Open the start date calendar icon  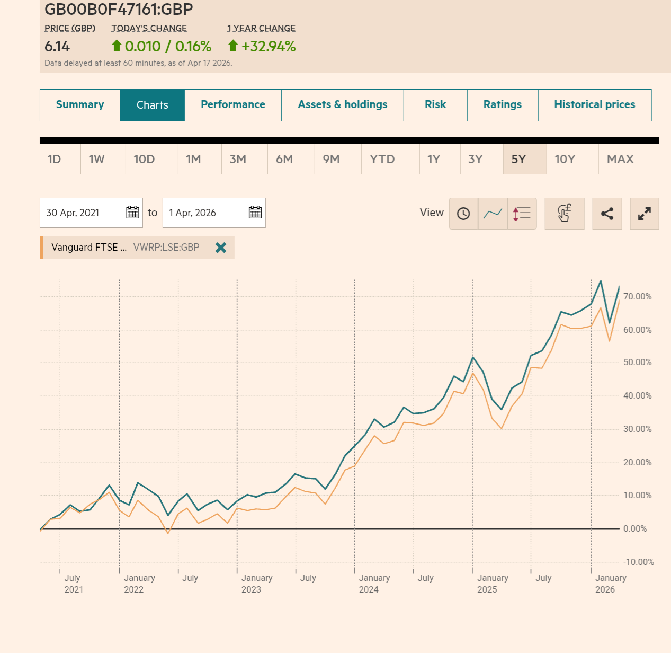click(133, 213)
